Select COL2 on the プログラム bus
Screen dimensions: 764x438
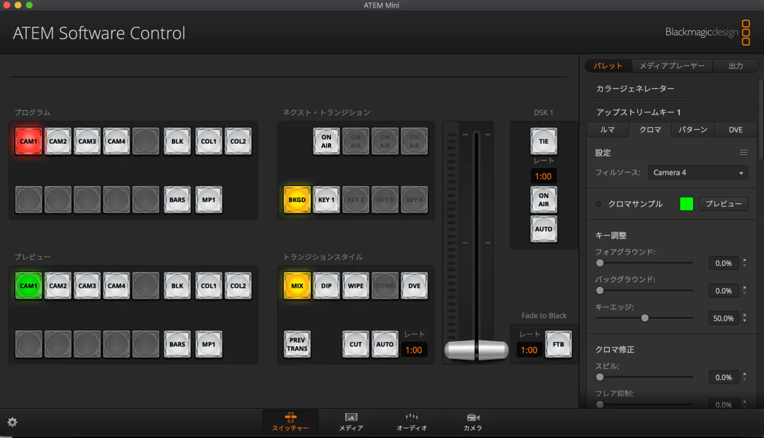click(238, 141)
